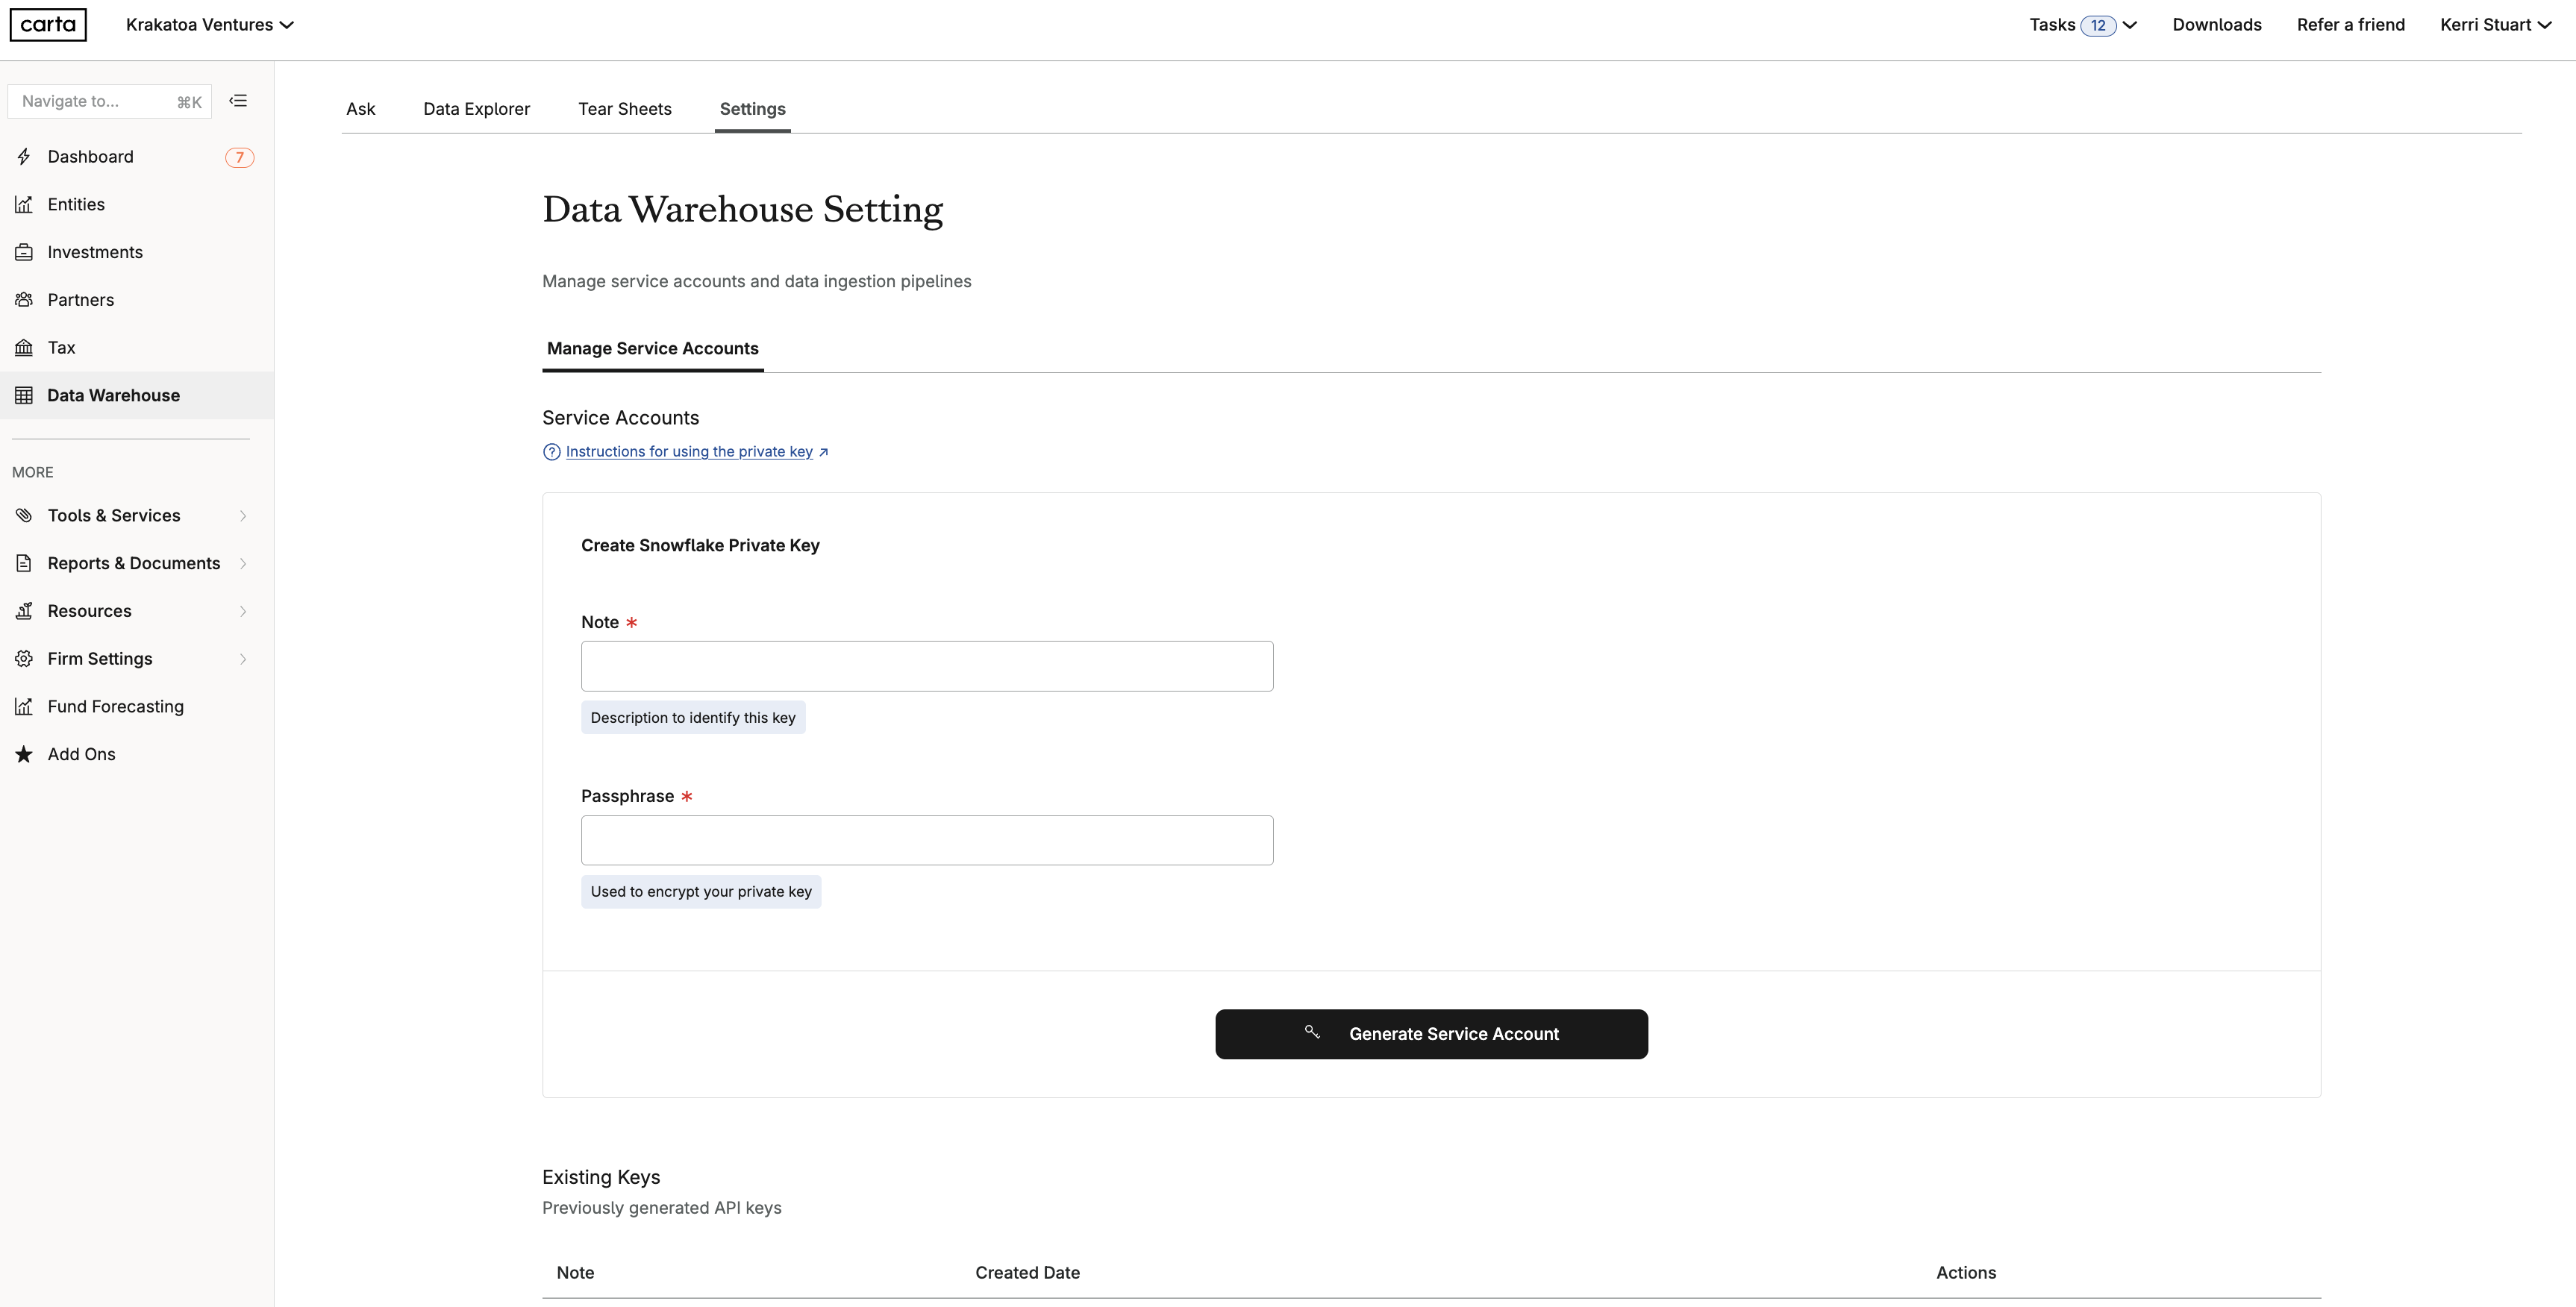The height and width of the screenshot is (1307, 2576).
Task: Switch to the Tear Sheets tab
Action: [624, 109]
